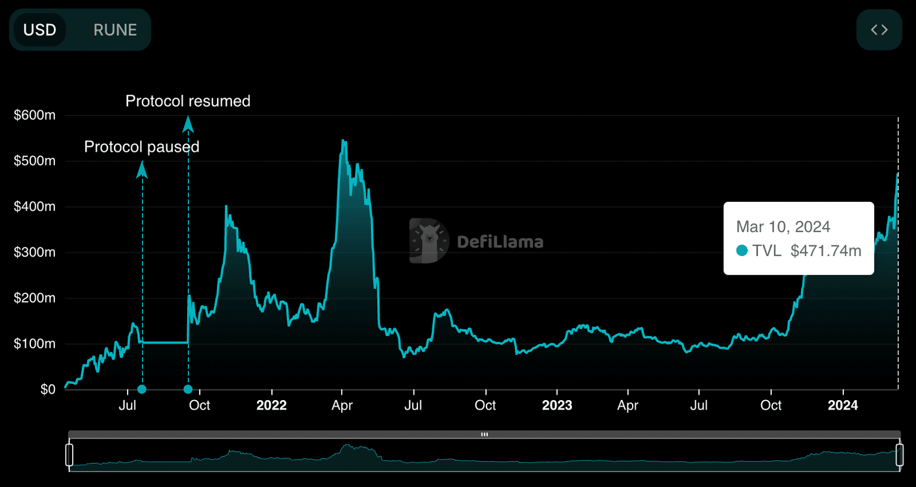The height and width of the screenshot is (487, 916).
Task: Click the $600m y-axis label
Action: click(35, 115)
